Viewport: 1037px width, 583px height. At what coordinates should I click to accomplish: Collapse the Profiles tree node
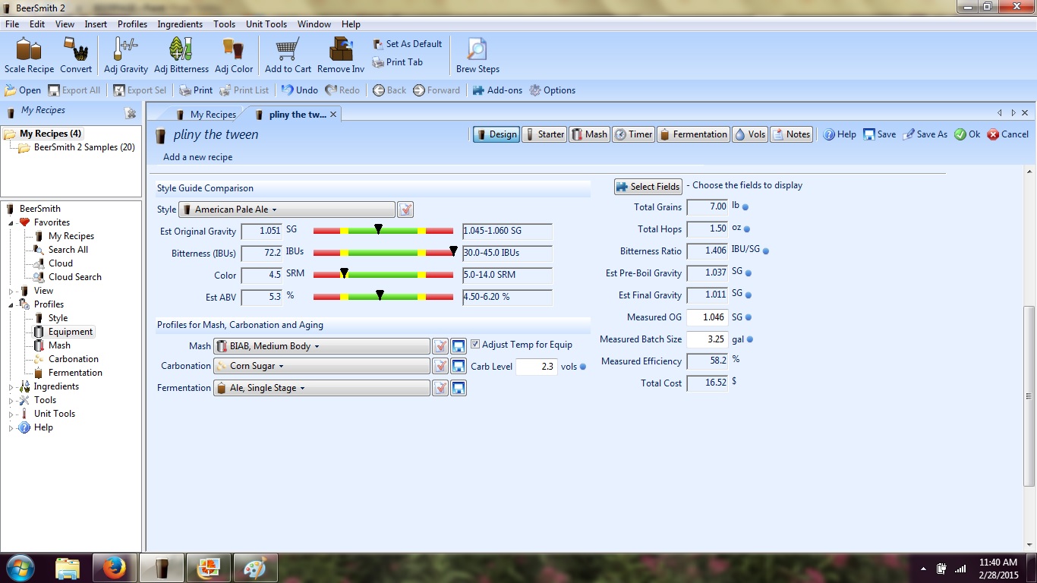[11, 305]
